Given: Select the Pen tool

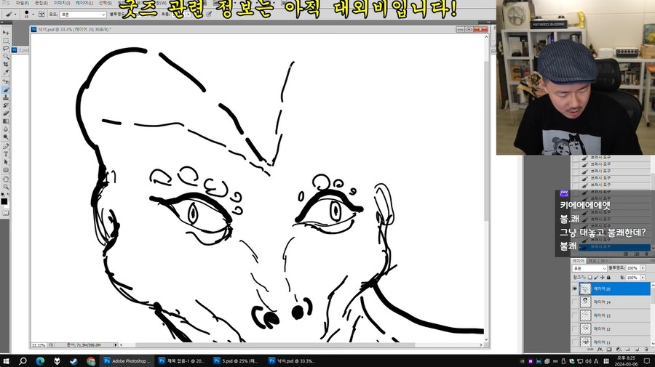Looking at the screenshot, I should (6, 146).
